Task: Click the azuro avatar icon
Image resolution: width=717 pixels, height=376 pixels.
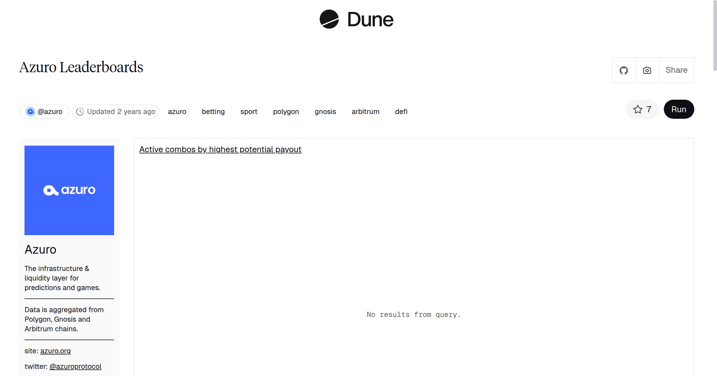Action: click(30, 112)
